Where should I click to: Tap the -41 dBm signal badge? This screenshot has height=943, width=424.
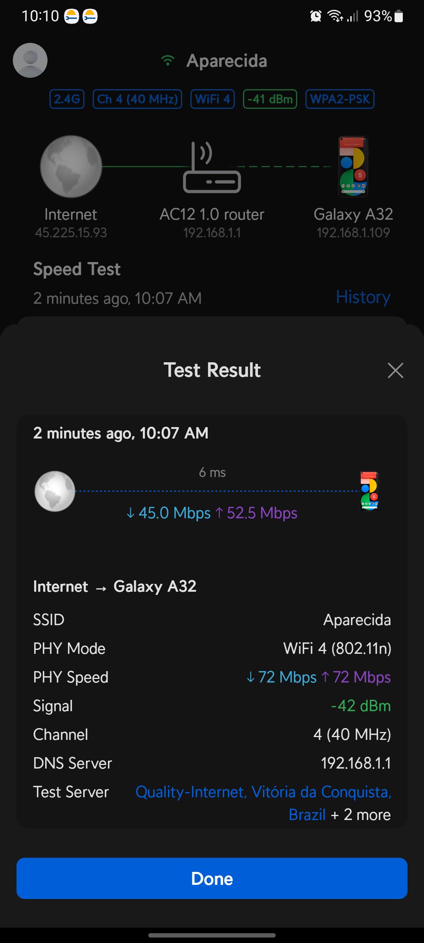pyautogui.click(x=270, y=99)
